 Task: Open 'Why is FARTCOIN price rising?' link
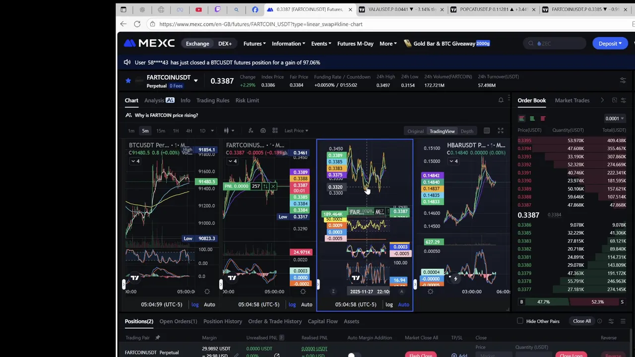(x=166, y=115)
